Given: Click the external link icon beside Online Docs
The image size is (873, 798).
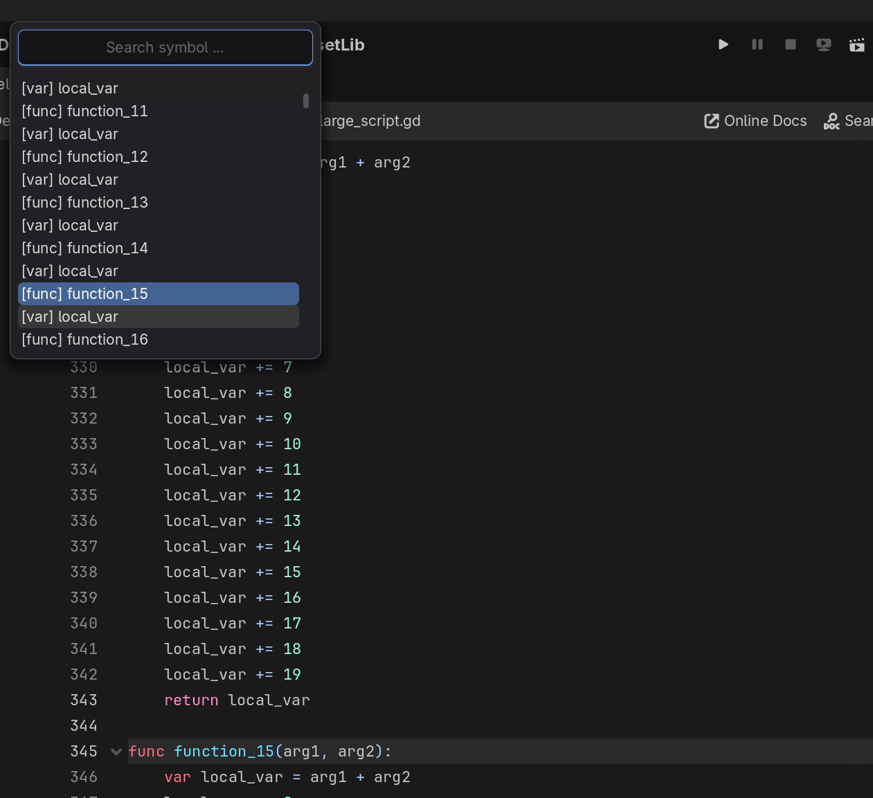Looking at the screenshot, I should click(711, 120).
